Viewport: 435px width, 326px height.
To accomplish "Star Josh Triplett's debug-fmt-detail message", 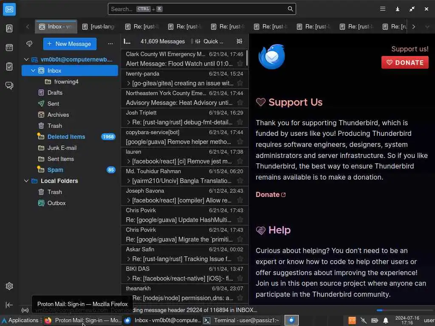I will coord(240,122).
